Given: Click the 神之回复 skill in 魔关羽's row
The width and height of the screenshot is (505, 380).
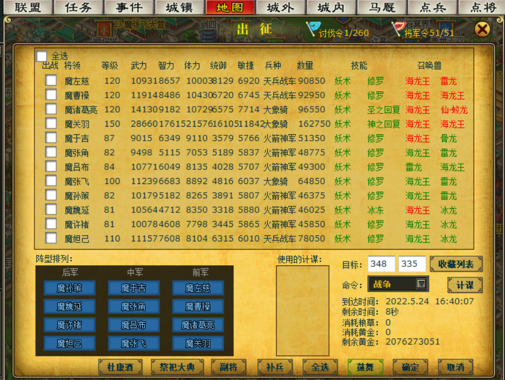Looking at the screenshot, I should (x=384, y=124).
